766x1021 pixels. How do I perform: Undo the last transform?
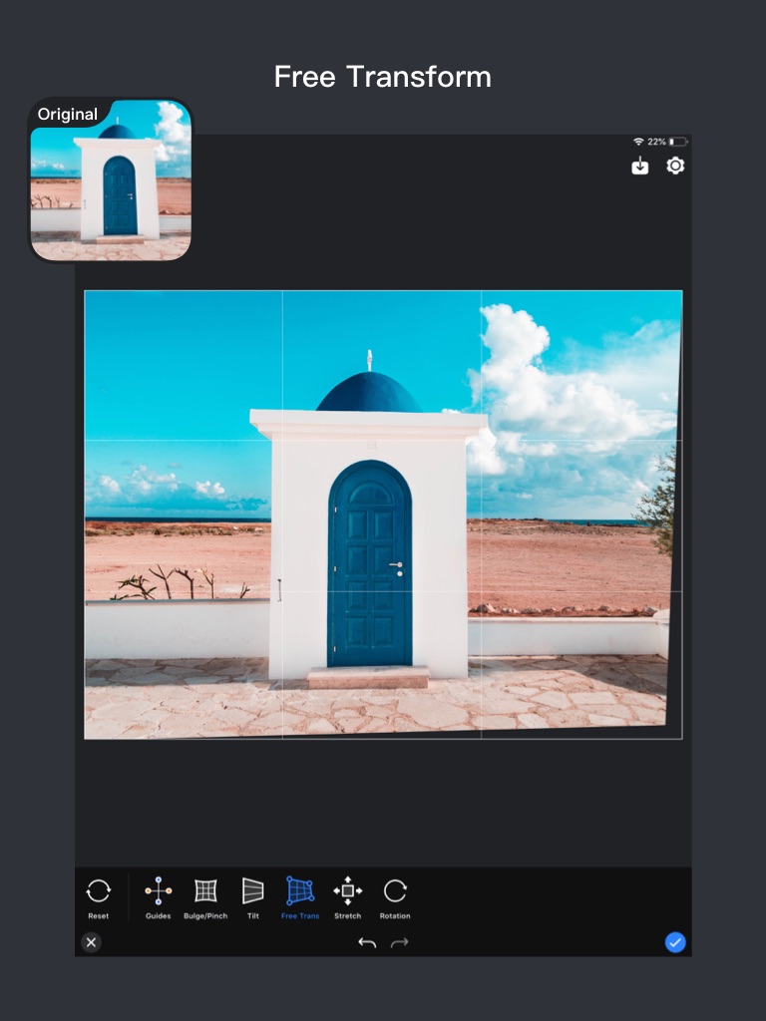point(367,942)
